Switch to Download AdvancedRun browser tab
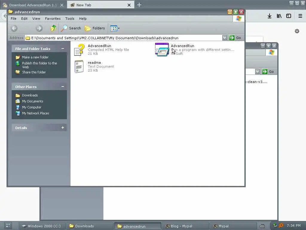This screenshot has width=306, height=230. click(33, 5)
